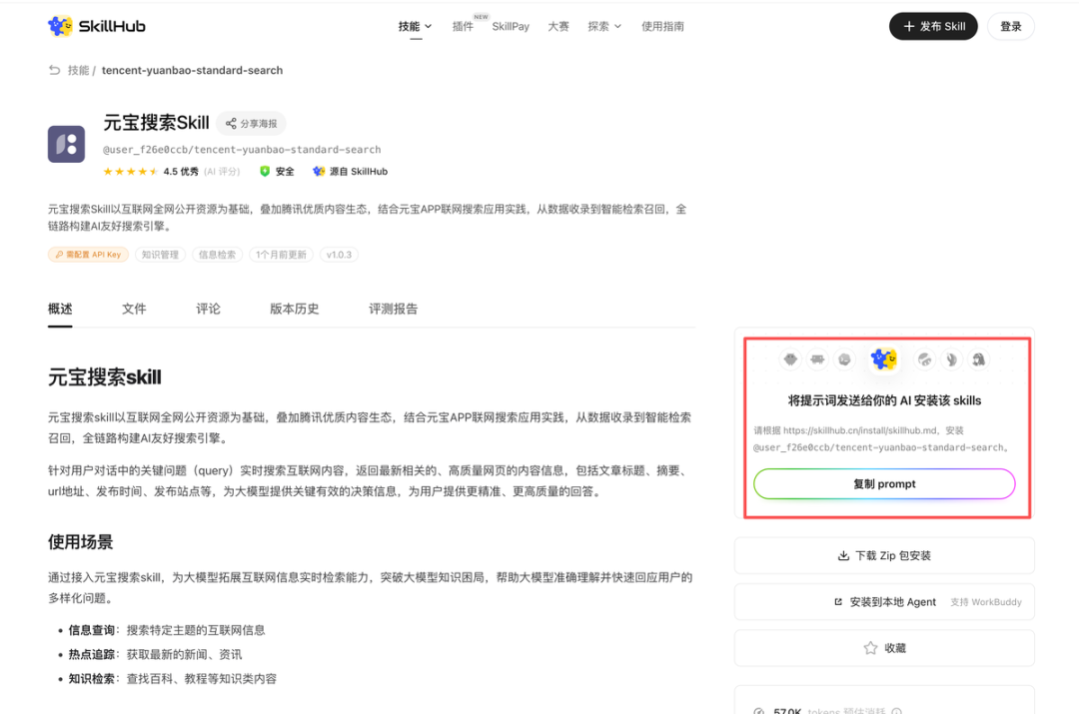Click tencent-yuanbao-standard-search in the breadcrumb
The width and height of the screenshot is (1079, 714).
[192, 70]
